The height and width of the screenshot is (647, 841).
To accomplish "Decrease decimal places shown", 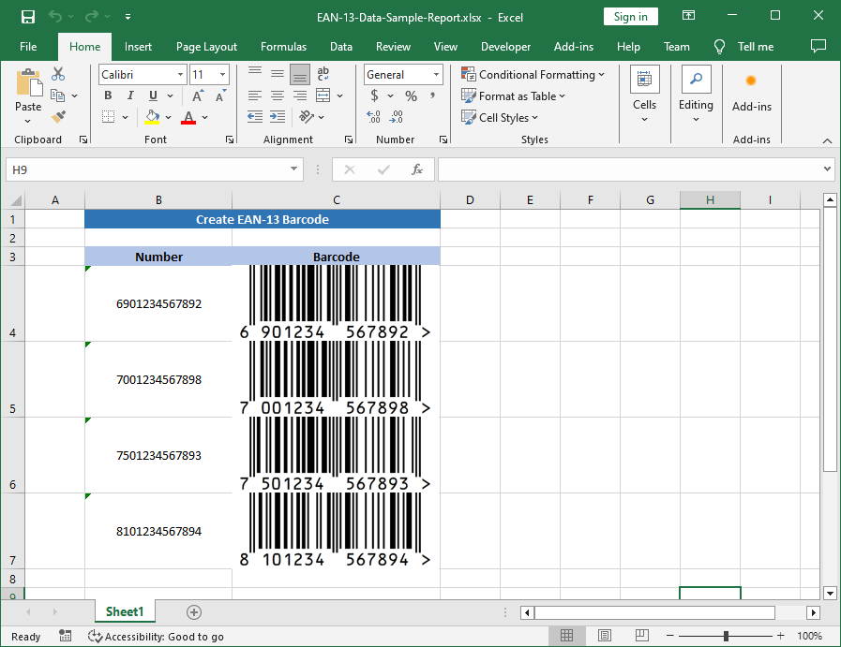I will click(x=396, y=117).
